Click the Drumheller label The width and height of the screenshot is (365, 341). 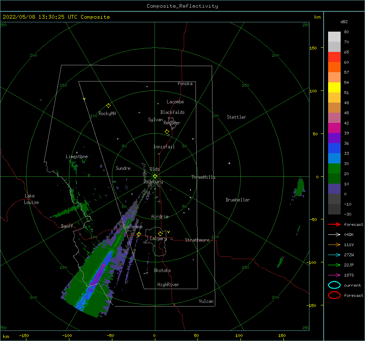tap(238, 200)
